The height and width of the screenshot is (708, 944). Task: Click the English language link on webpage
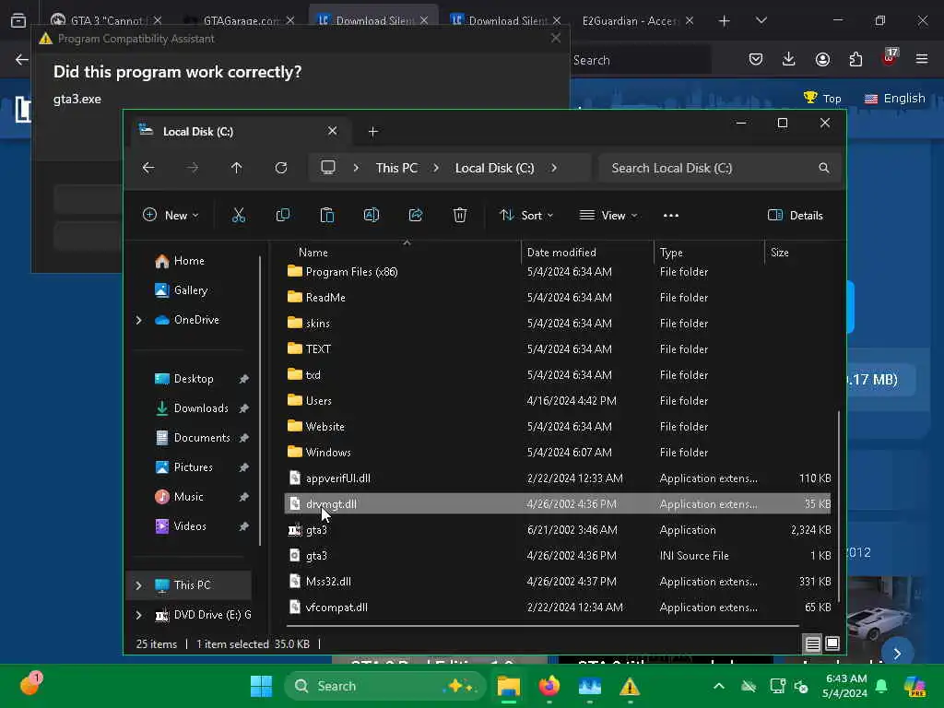[894, 98]
